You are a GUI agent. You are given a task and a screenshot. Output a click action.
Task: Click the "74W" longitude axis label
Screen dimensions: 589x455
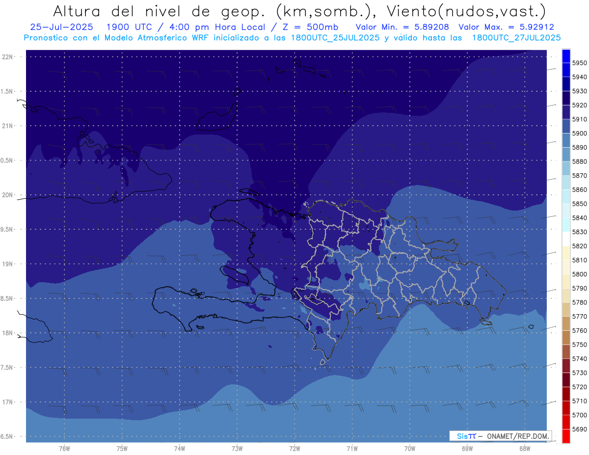(x=180, y=448)
